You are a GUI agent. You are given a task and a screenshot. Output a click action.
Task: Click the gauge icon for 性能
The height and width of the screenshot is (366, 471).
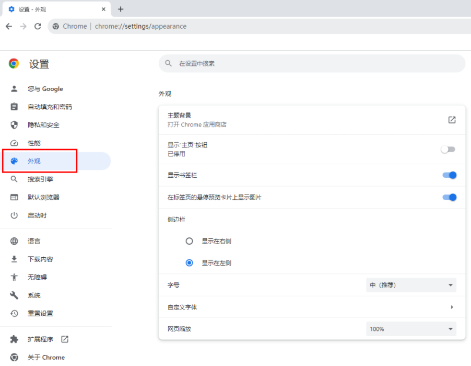pyautogui.click(x=14, y=143)
